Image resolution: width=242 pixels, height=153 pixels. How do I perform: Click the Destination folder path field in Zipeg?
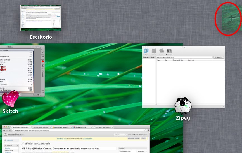(184, 57)
